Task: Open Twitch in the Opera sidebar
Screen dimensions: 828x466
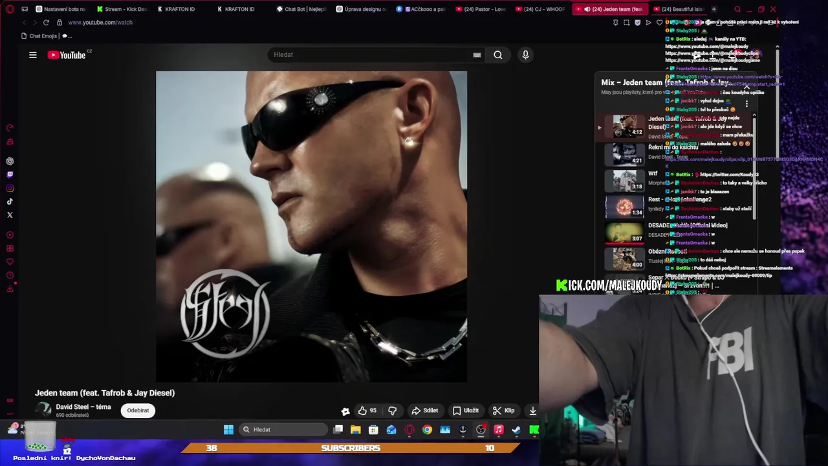Action: click(10, 175)
